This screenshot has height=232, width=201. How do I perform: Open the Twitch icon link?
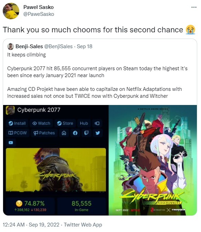(86, 133)
